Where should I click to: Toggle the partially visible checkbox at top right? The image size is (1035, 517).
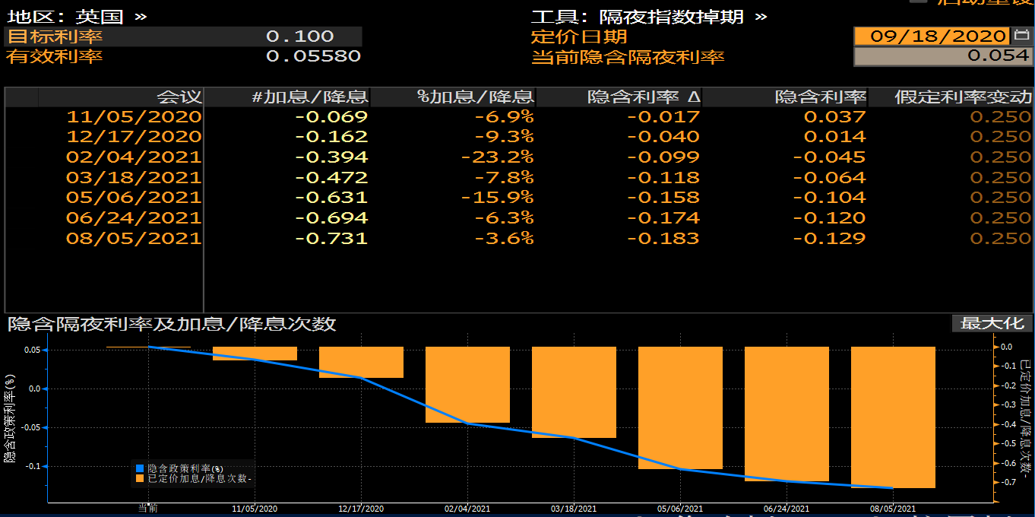(918, 2)
